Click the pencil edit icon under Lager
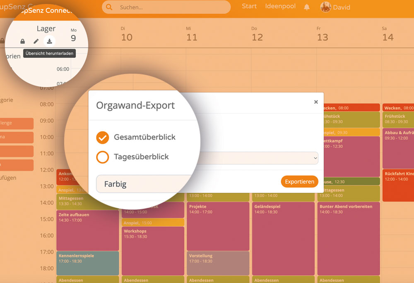 [x=36, y=41]
